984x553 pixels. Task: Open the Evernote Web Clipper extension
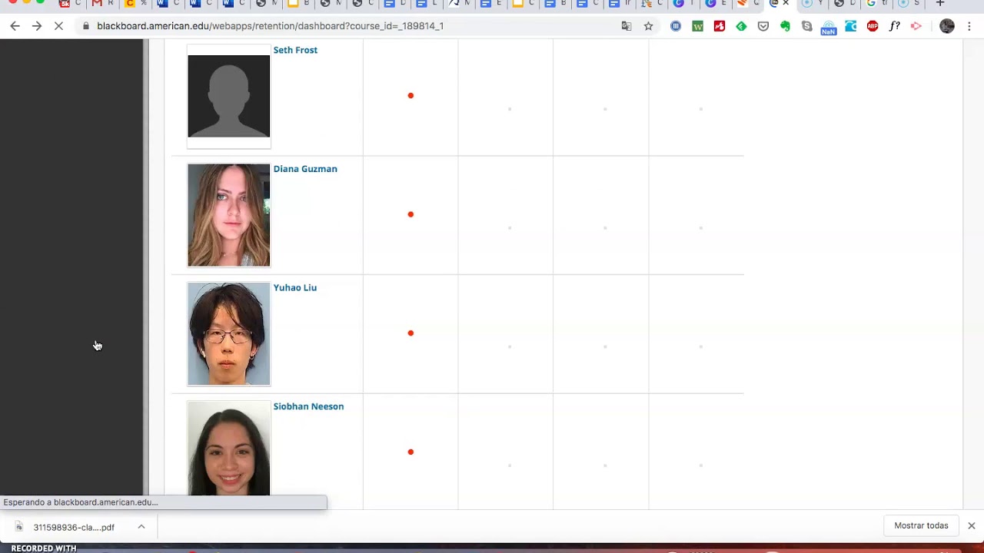(x=785, y=26)
